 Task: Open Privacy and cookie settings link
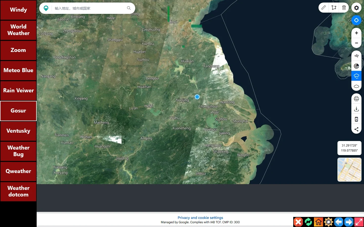(x=200, y=218)
